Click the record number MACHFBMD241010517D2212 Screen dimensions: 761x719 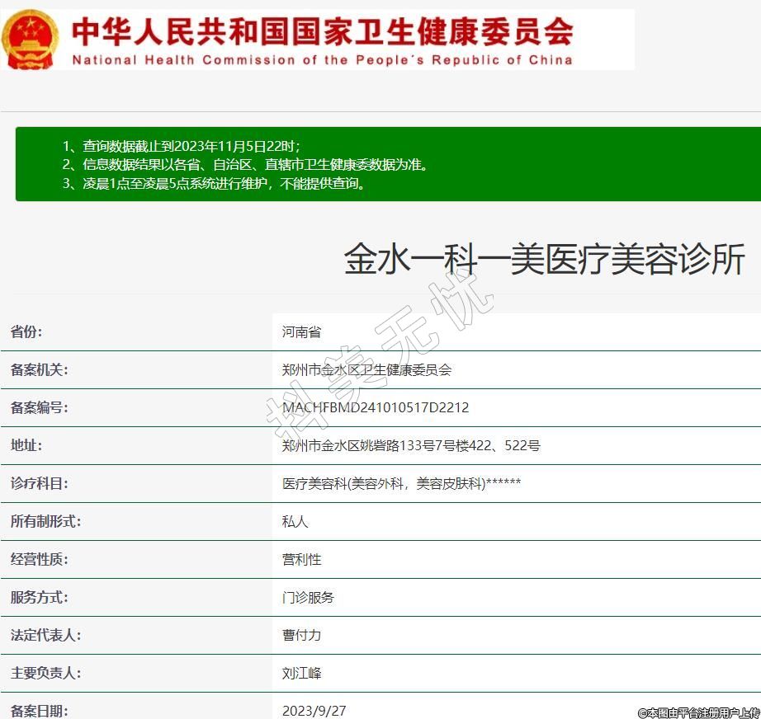point(376,408)
